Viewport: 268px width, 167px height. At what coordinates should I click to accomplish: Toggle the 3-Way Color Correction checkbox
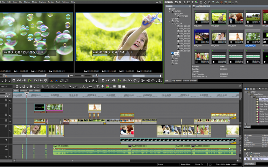coord(247,156)
